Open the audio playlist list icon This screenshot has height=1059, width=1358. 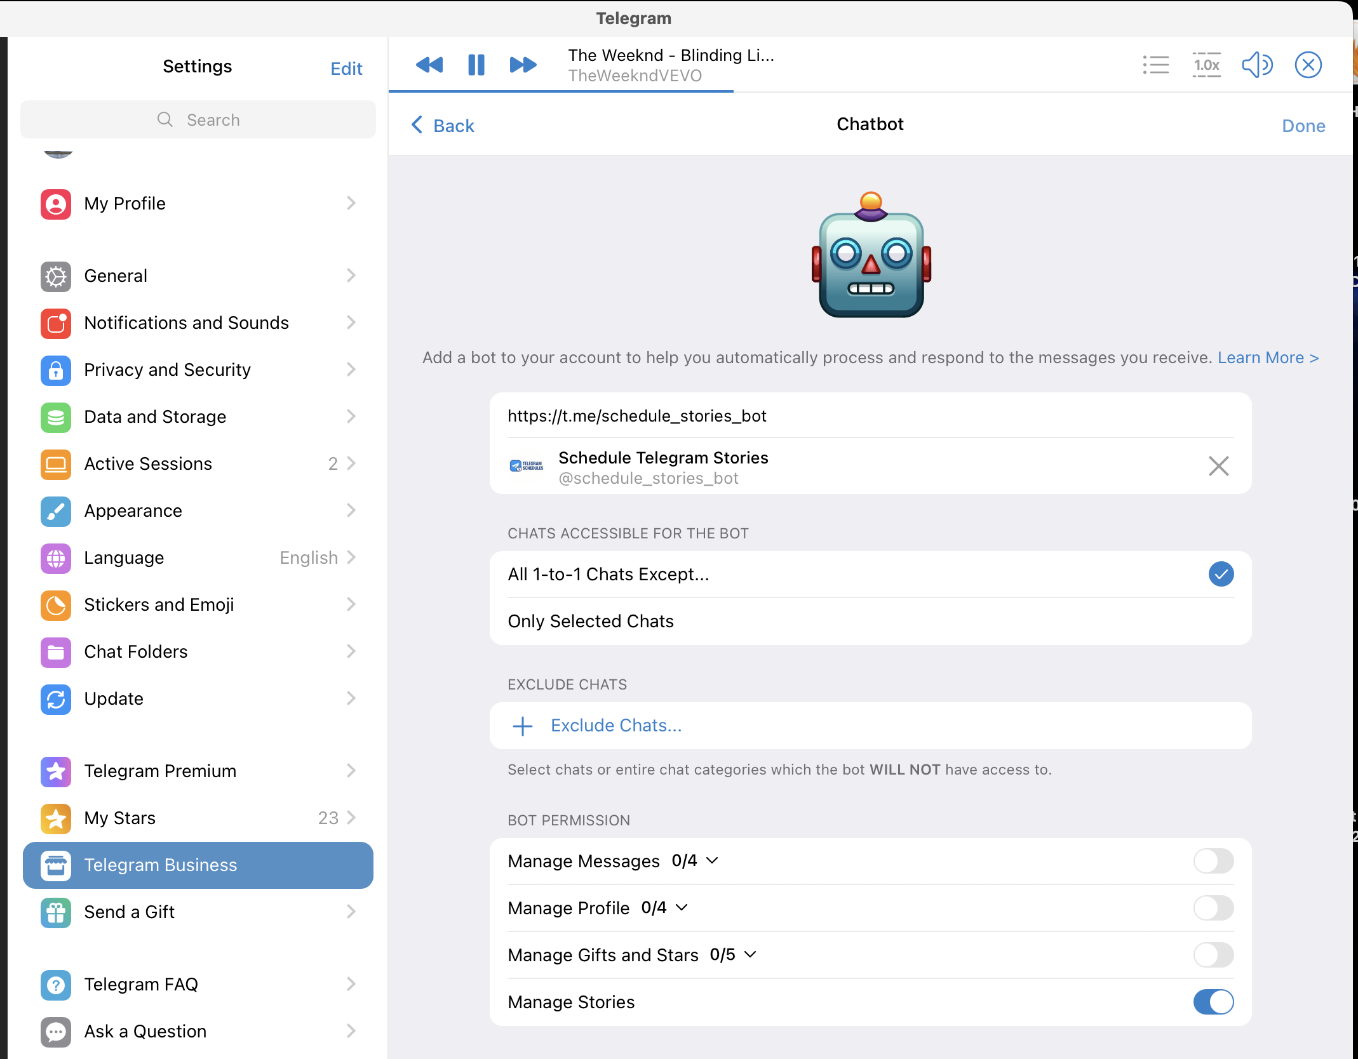pyautogui.click(x=1156, y=65)
